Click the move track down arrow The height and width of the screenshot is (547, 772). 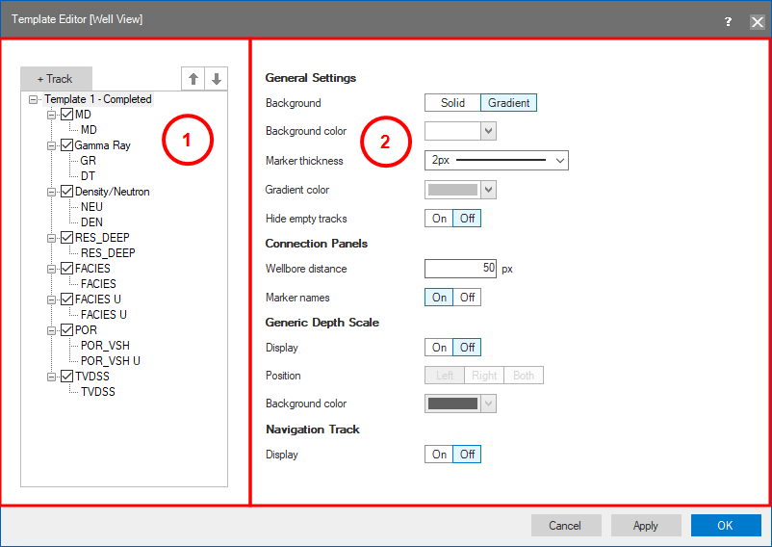point(217,79)
